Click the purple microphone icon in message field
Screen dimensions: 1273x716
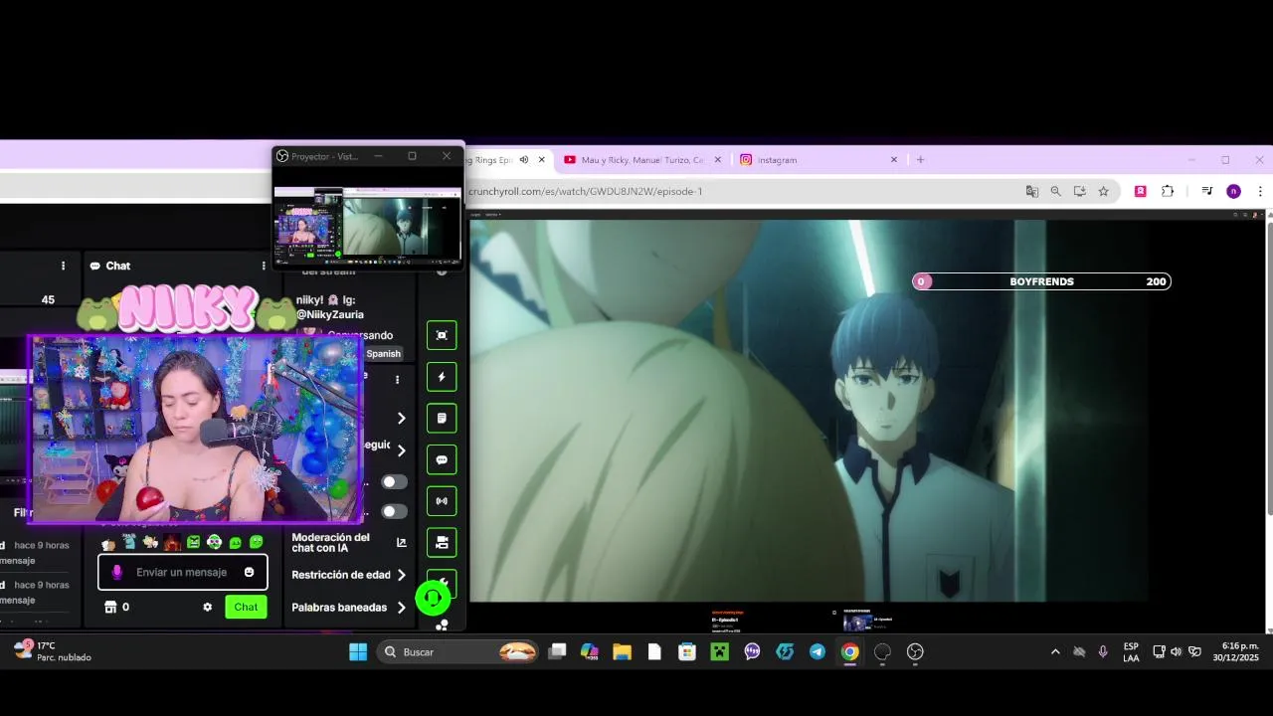pos(117,572)
